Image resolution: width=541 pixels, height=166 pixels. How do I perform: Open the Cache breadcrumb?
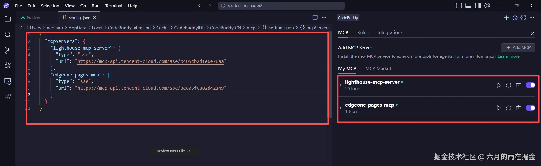click(163, 28)
